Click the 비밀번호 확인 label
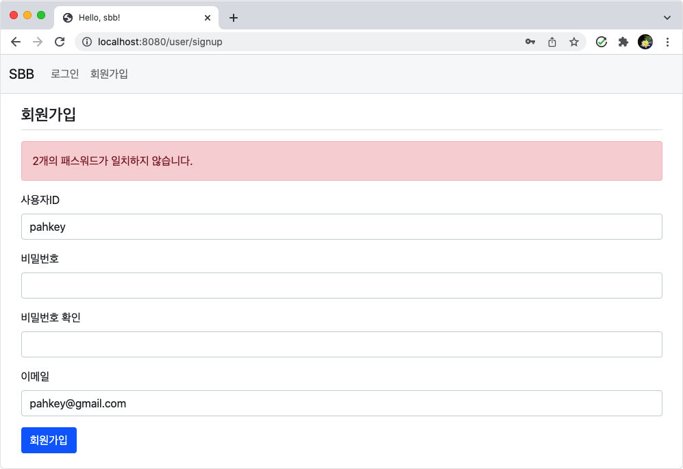683x469 pixels. [x=51, y=318]
